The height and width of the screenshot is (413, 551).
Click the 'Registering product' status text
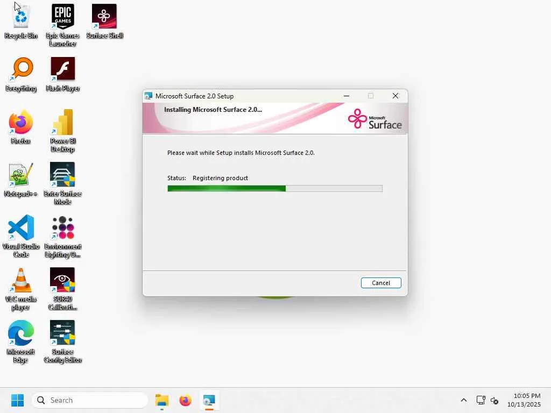point(220,178)
